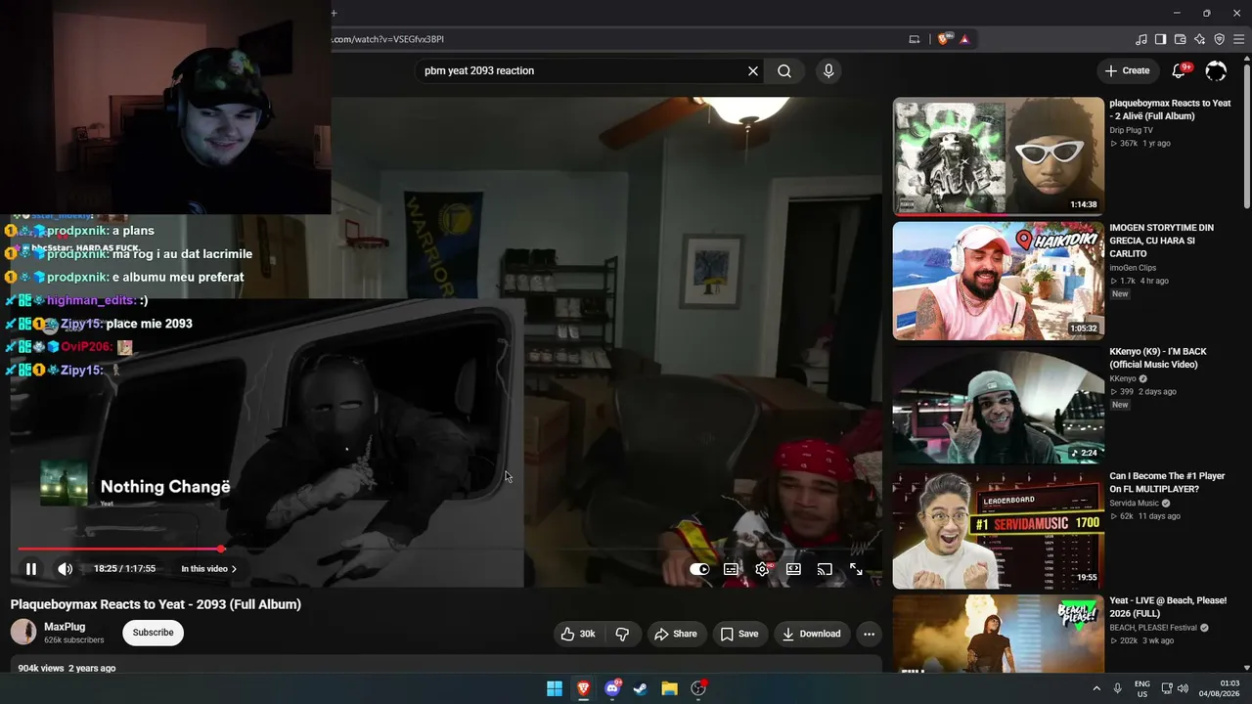Turn on subtitles/closed captions
The image size is (1252, 704).
pyautogui.click(x=731, y=569)
